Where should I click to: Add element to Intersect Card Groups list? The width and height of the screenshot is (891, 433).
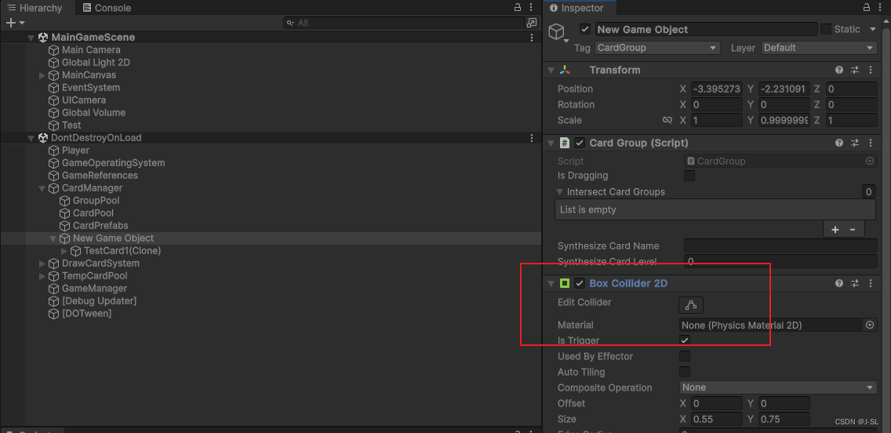click(x=835, y=230)
